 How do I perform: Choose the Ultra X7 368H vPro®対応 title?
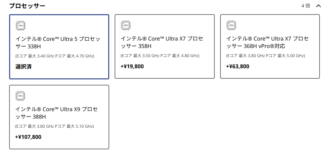(267, 42)
